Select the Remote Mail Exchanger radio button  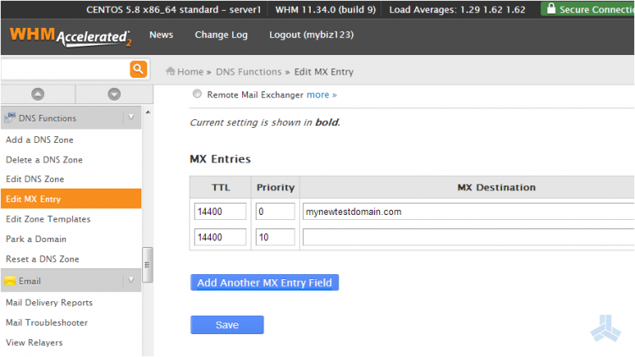[x=197, y=95]
